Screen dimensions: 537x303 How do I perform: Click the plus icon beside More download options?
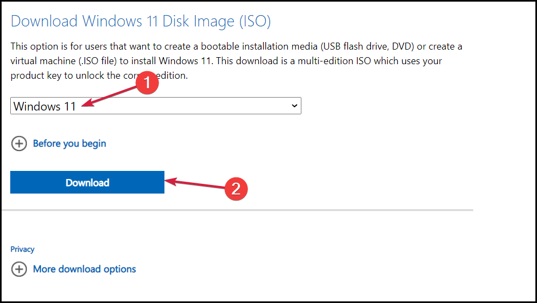19,269
